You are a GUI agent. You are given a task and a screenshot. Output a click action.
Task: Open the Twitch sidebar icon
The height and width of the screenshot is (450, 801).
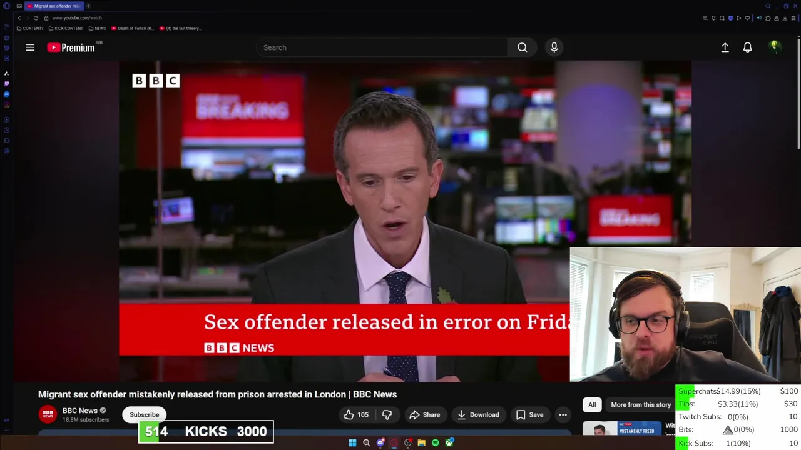6,84
